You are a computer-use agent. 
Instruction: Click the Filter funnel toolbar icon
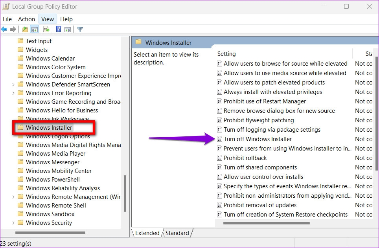80,29
